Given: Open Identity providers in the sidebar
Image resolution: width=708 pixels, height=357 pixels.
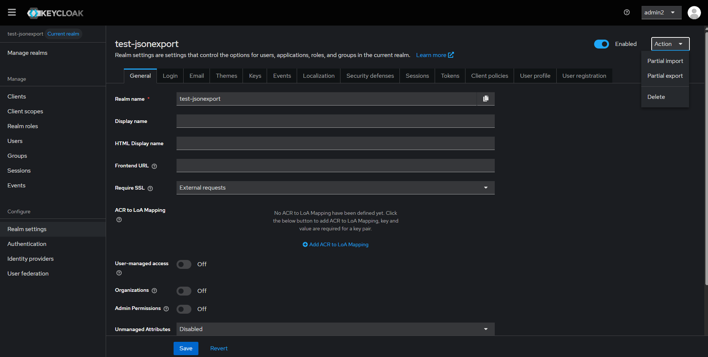Looking at the screenshot, I should (x=53, y=259).
